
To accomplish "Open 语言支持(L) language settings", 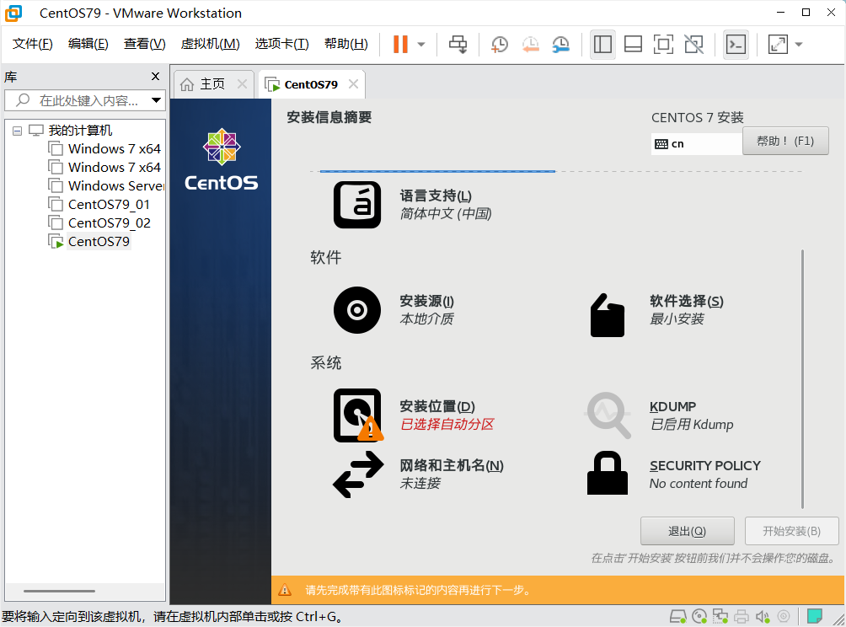I will [x=413, y=205].
